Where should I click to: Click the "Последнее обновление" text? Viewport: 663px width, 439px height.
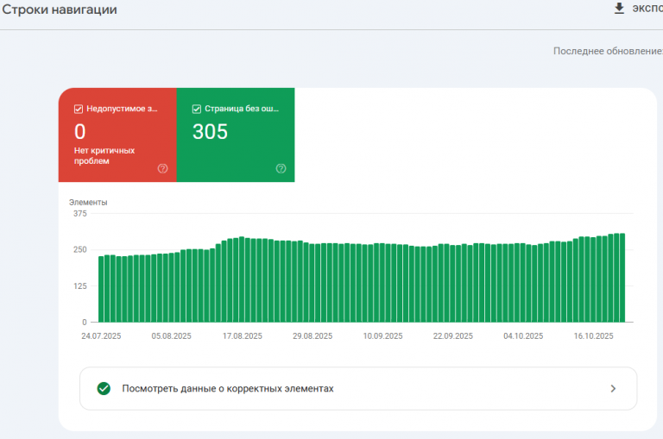pos(607,51)
